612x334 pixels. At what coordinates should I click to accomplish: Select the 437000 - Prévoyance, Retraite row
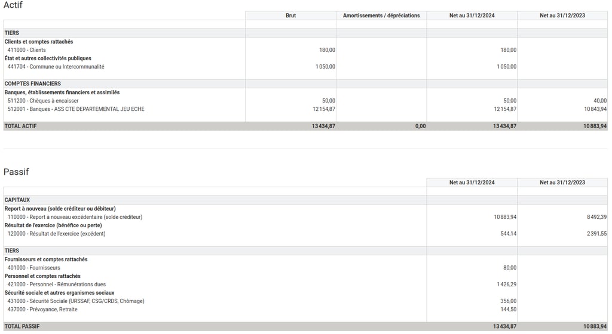click(305, 310)
